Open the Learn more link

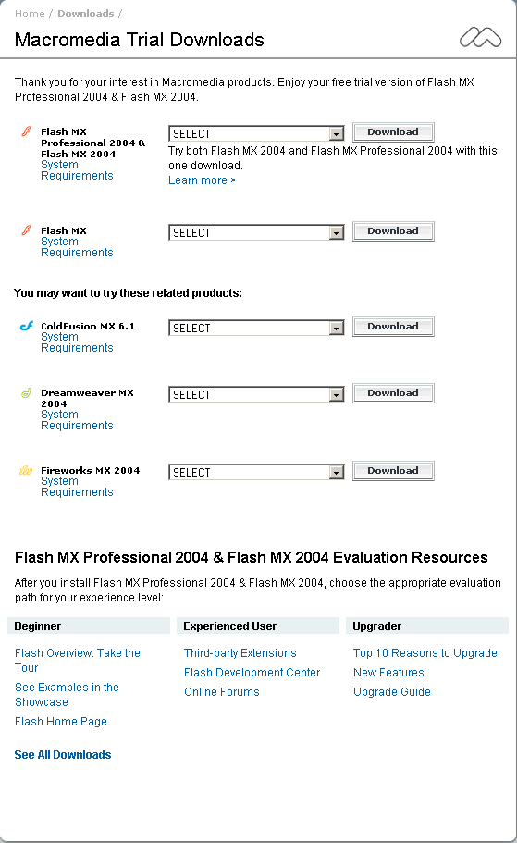[202, 180]
